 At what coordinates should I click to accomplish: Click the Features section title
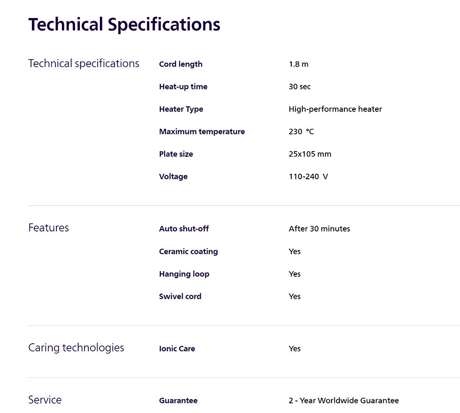[x=49, y=228]
